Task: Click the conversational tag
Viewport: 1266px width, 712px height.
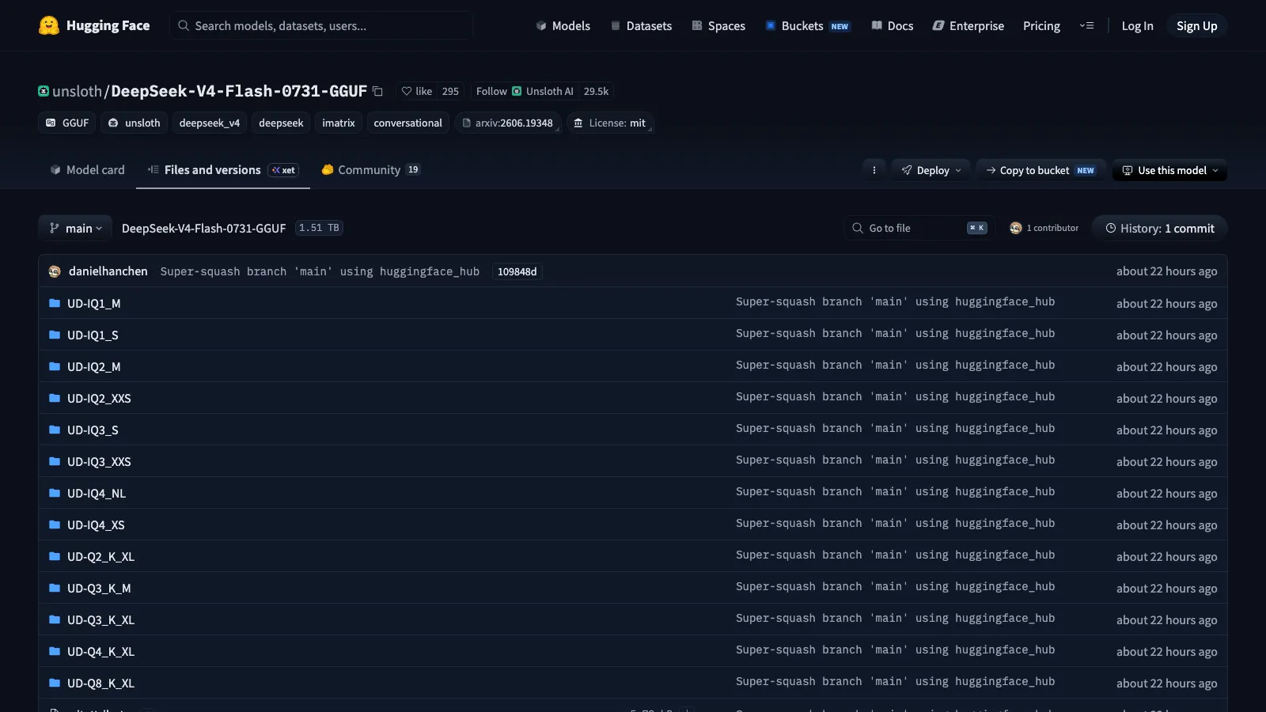Action: pyautogui.click(x=407, y=123)
